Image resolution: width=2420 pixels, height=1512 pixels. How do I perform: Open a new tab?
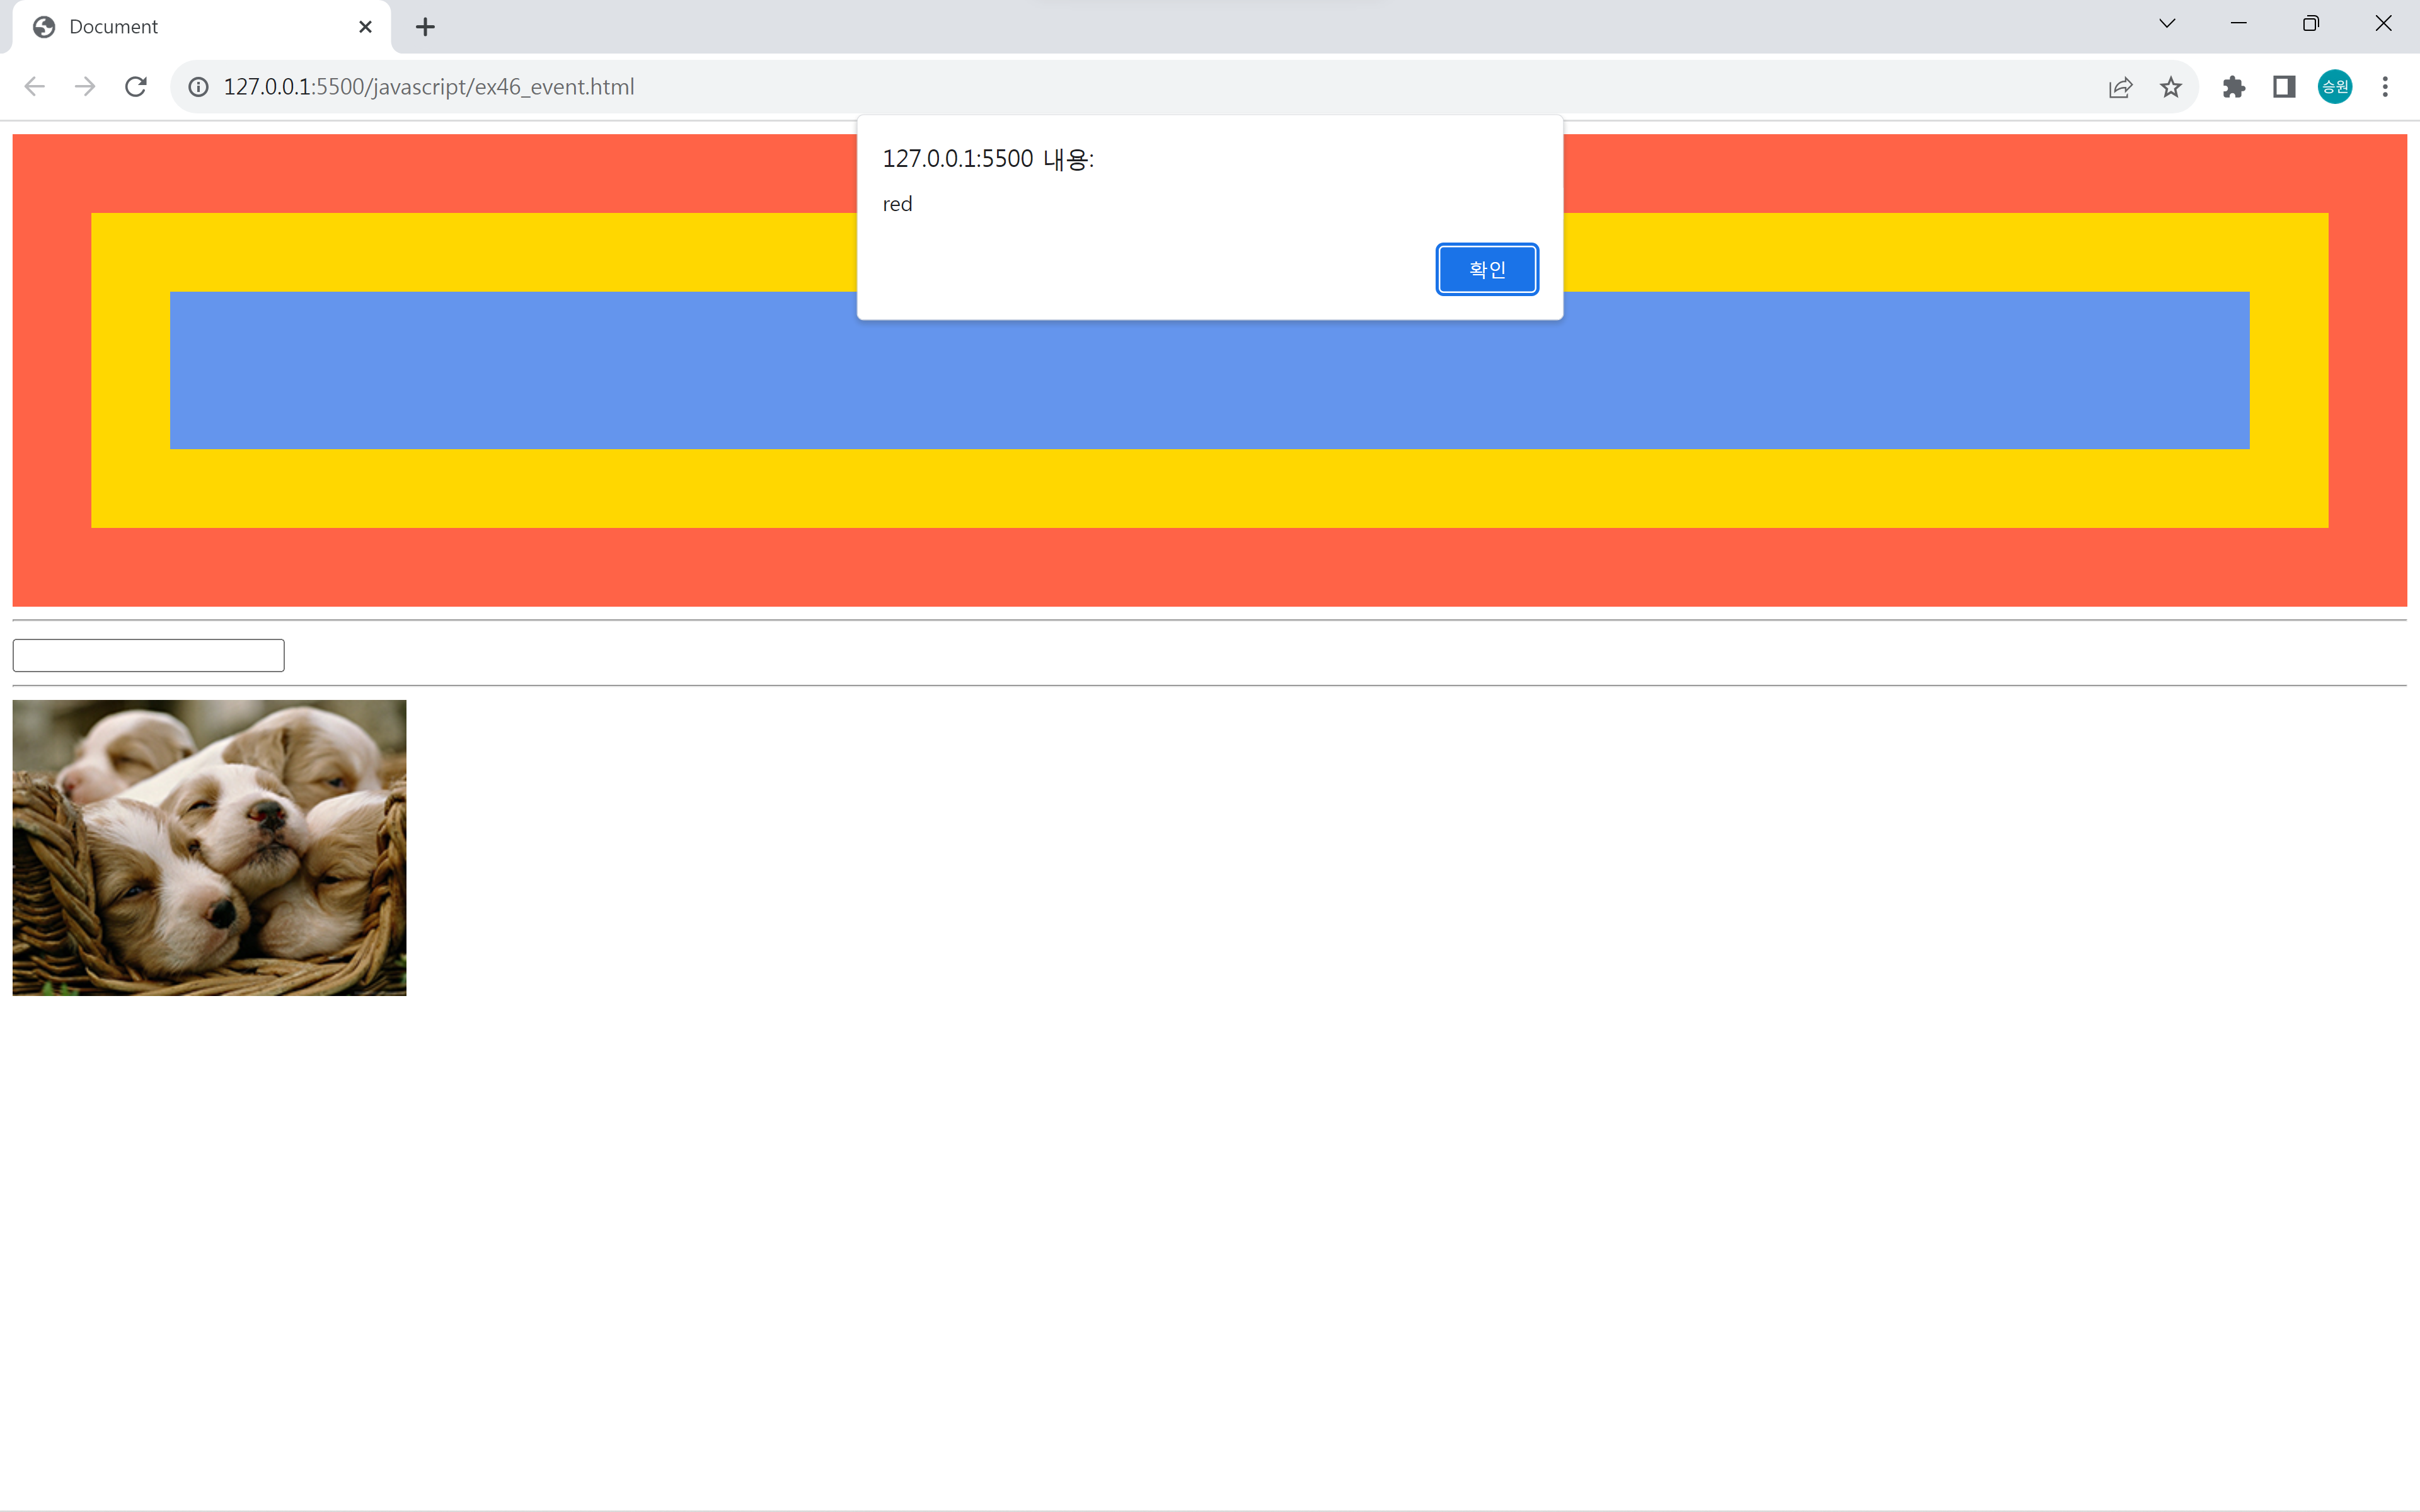tap(425, 27)
